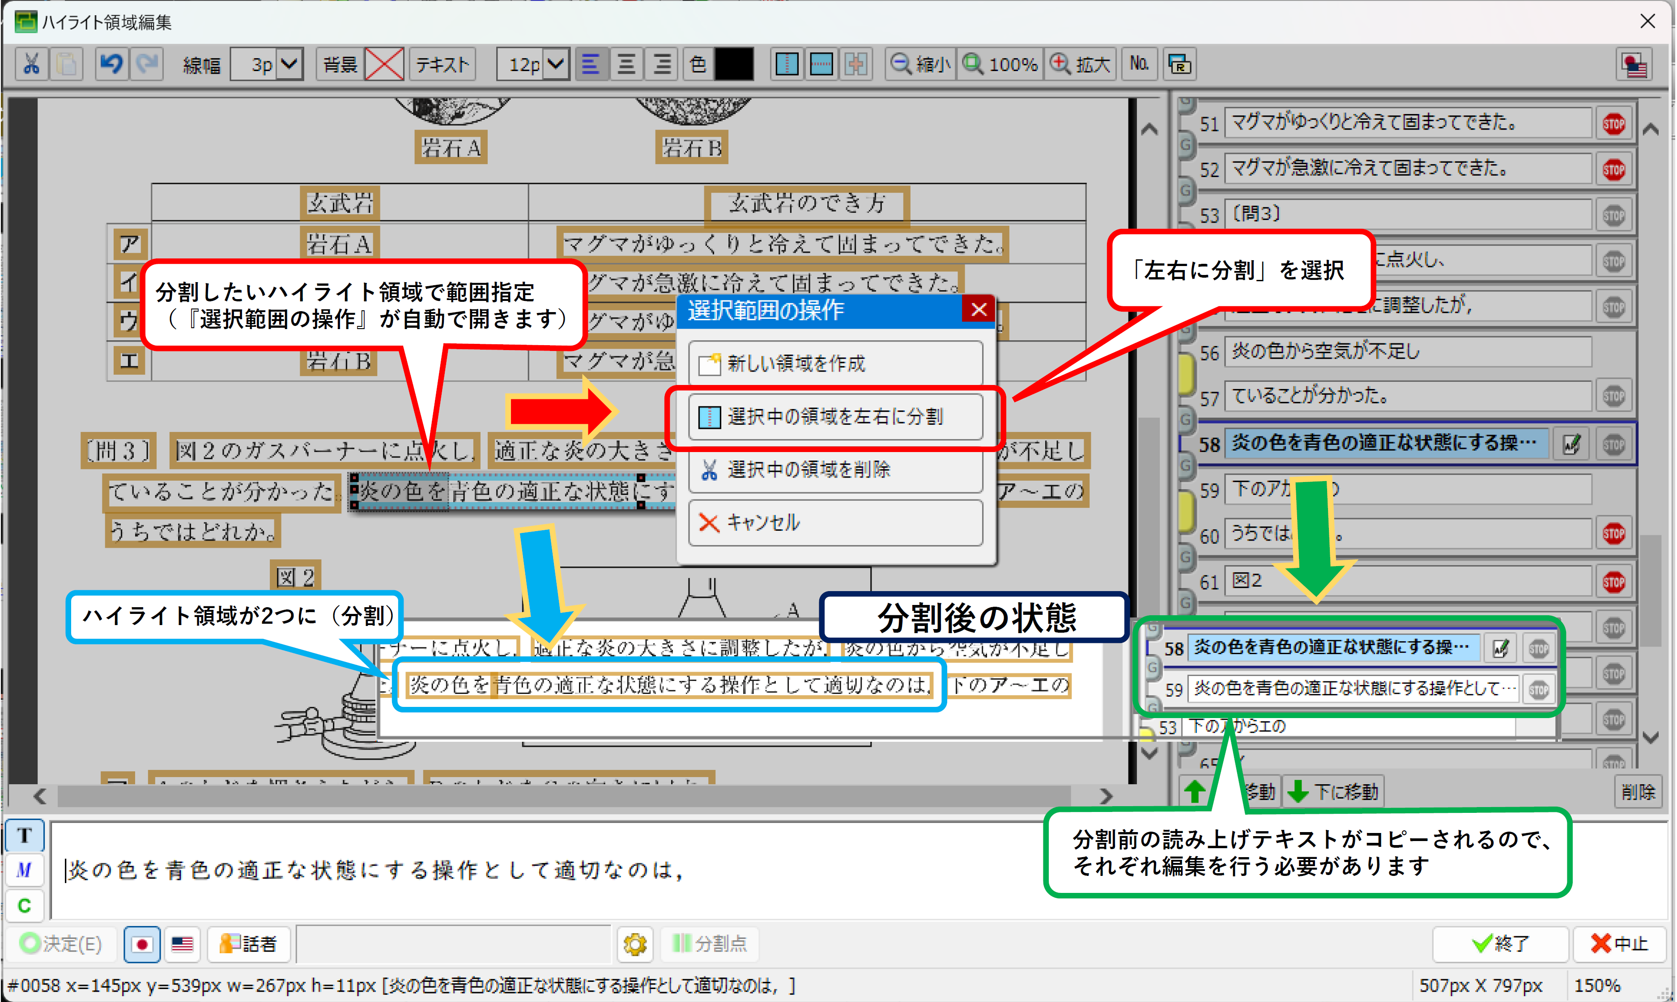Click the blue undo arrow
The width and height of the screenshot is (1677, 1002).
111,64
